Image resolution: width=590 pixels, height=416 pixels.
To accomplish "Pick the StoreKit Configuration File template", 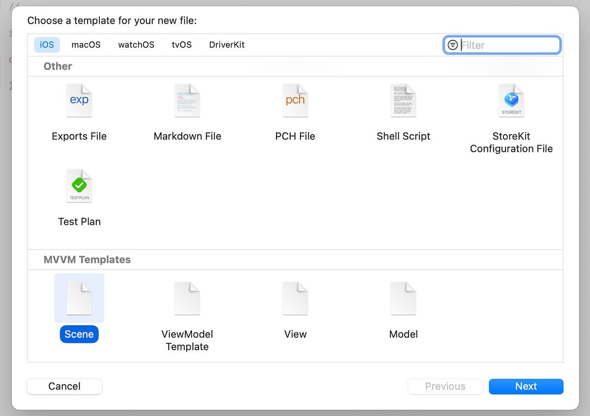I will (511, 100).
